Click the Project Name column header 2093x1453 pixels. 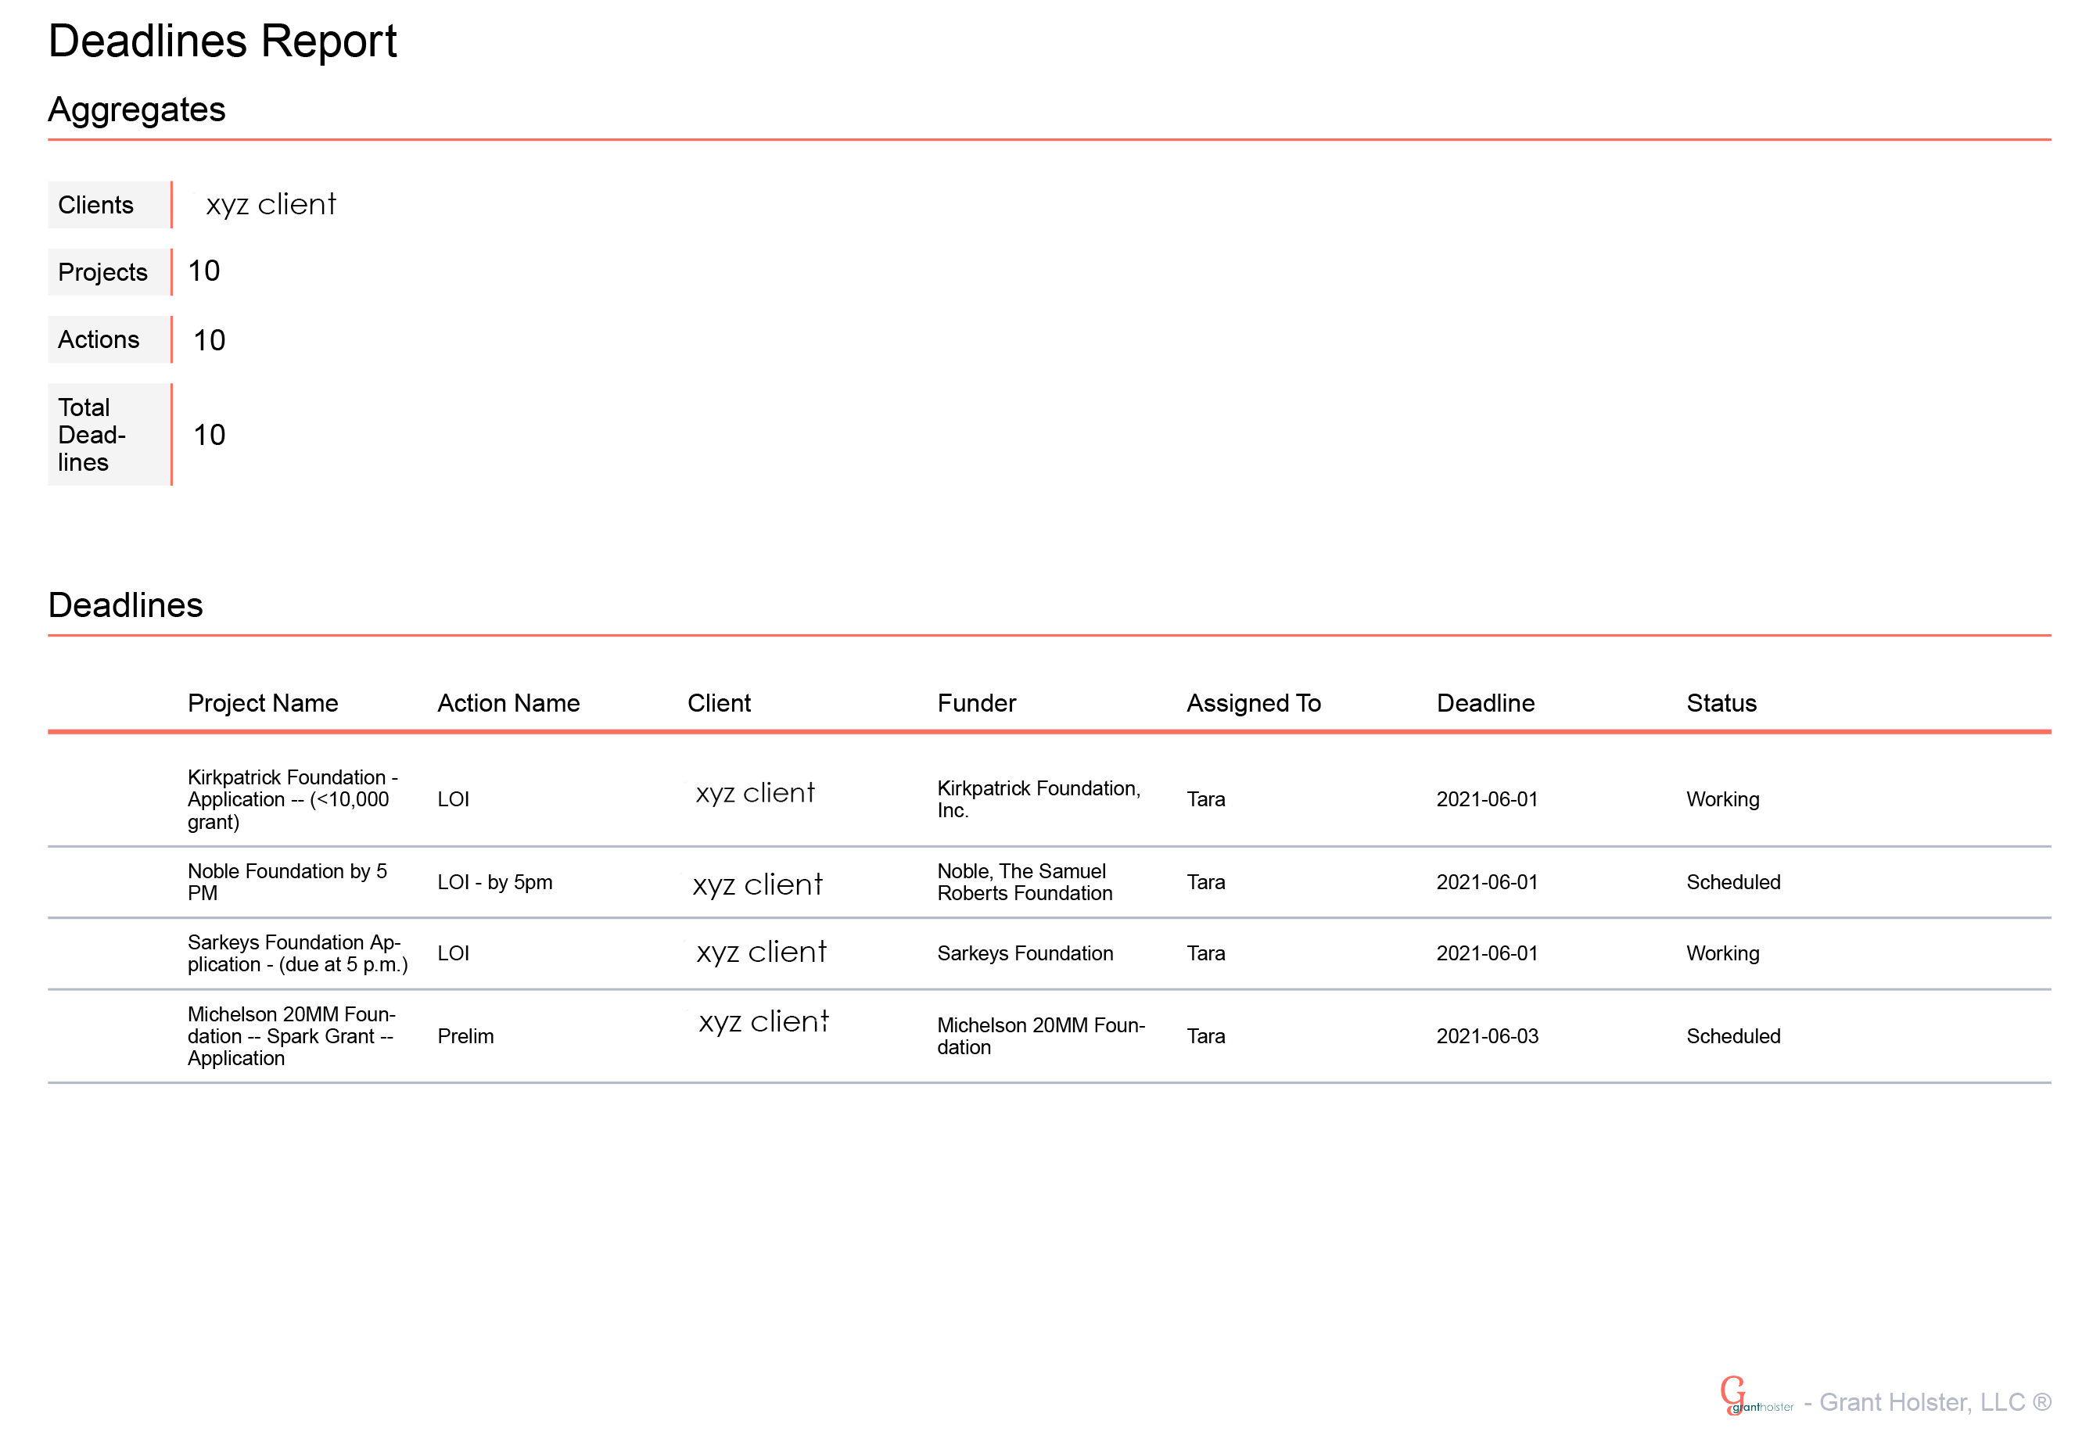(262, 703)
